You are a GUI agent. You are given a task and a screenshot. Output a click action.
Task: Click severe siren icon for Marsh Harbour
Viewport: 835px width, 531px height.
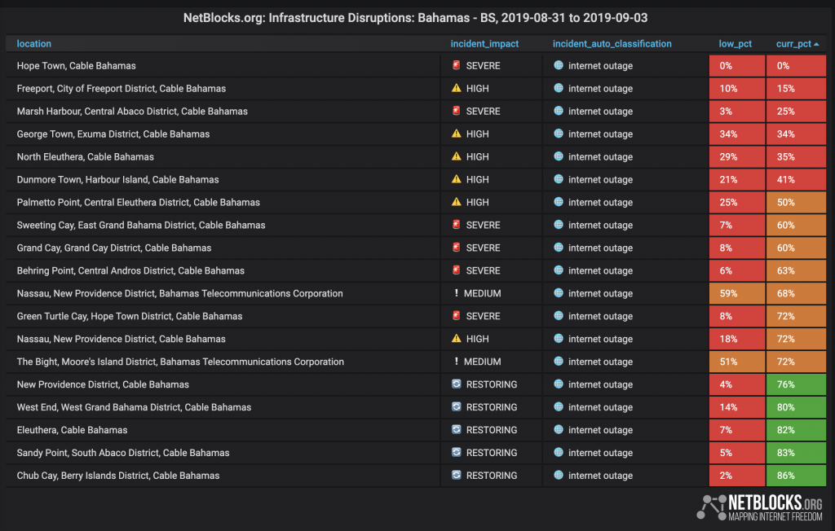point(457,111)
